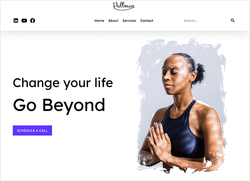This screenshot has width=250, height=181.
Task: Open the Contact menu item
Action: pos(147,20)
